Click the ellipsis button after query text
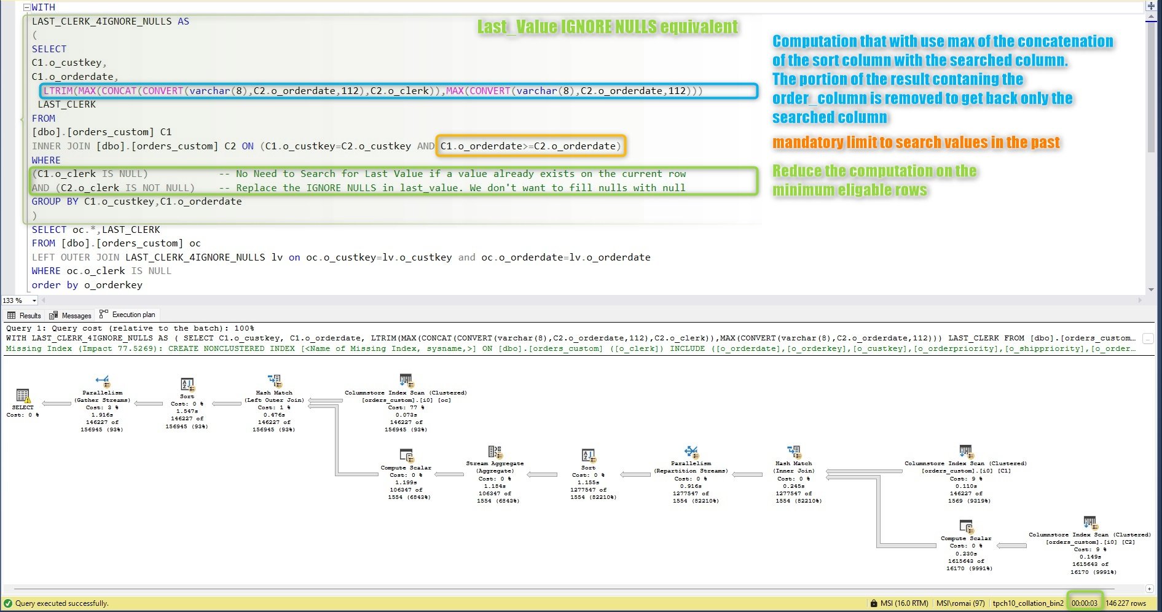1162x612 pixels. pos(1148,339)
